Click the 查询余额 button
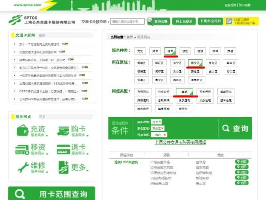Viewport: 266px width, 200px height. (x=159, y=21)
